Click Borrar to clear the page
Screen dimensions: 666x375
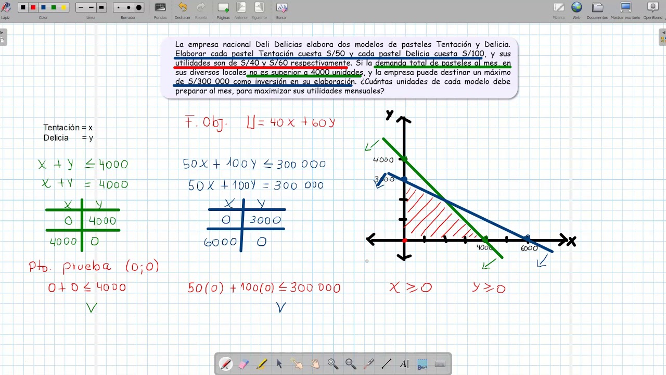click(281, 10)
